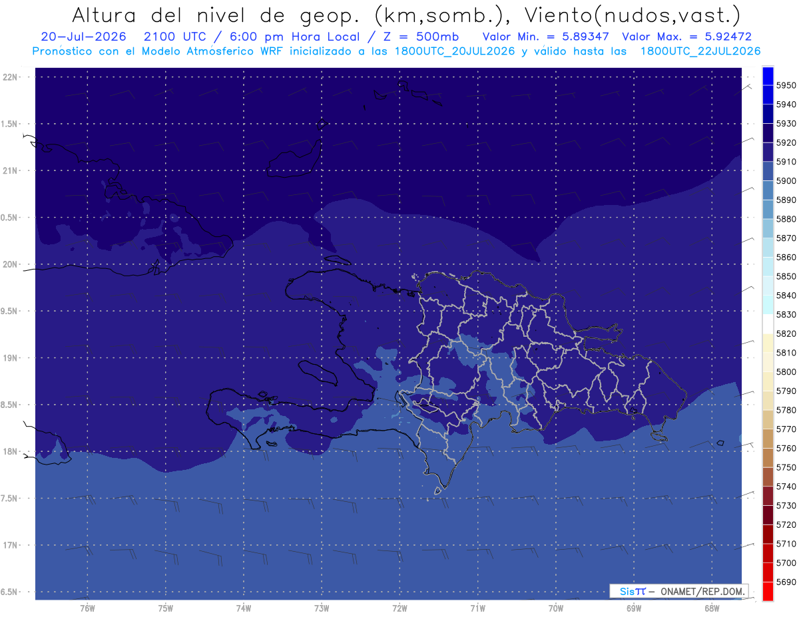799x617 pixels.
Task: Click the '21N' latitude label
Action: (x=11, y=171)
